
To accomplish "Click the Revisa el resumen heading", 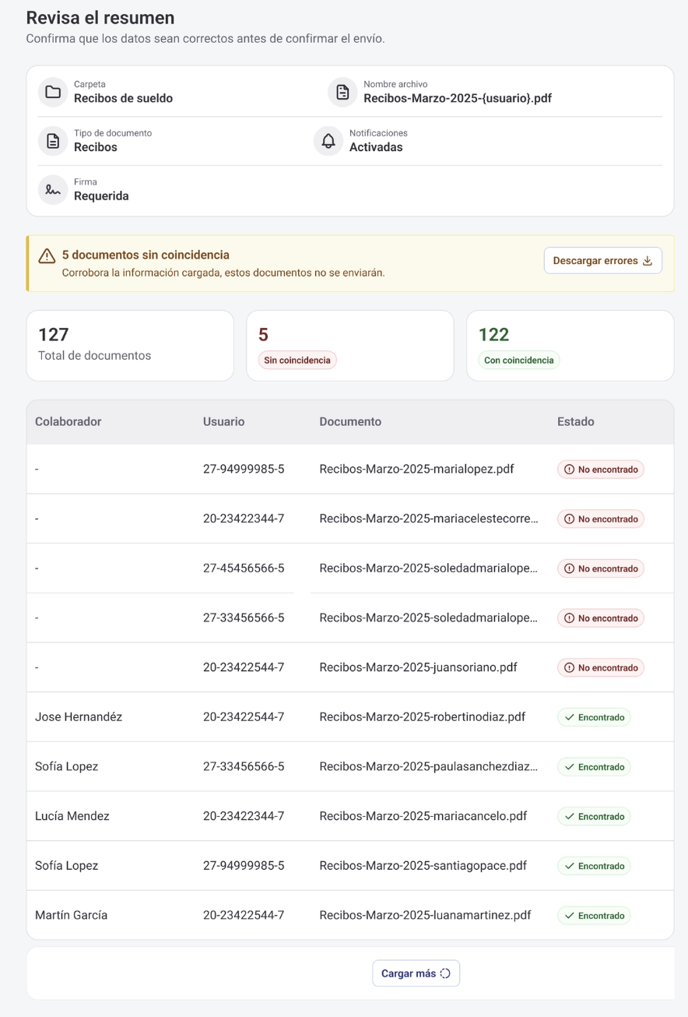I will point(100,18).
